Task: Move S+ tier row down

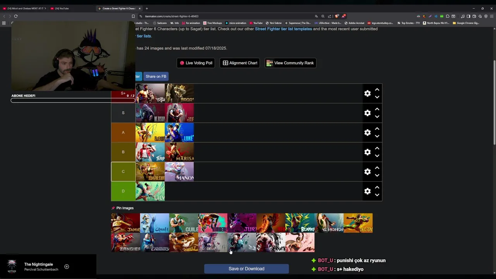Action: [x=377, y=97]
